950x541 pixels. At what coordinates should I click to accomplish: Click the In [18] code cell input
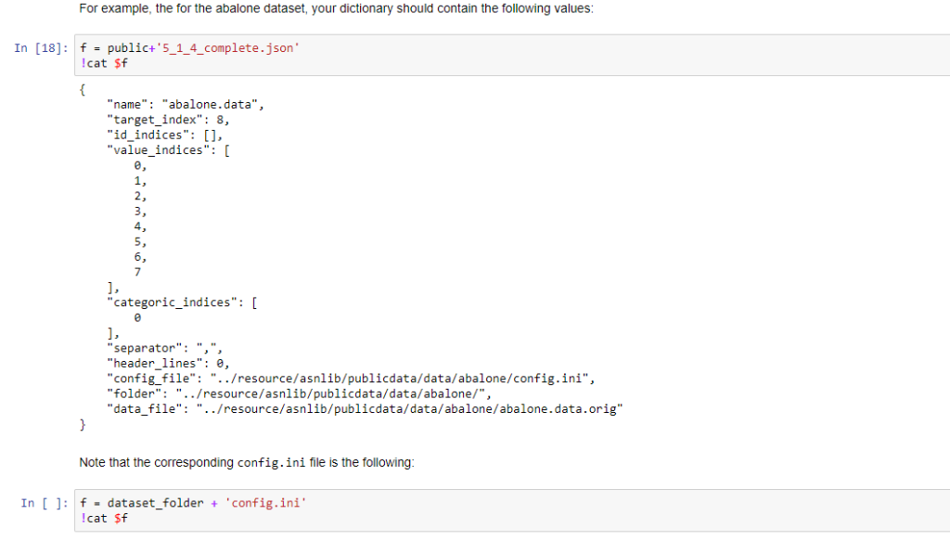512,55
